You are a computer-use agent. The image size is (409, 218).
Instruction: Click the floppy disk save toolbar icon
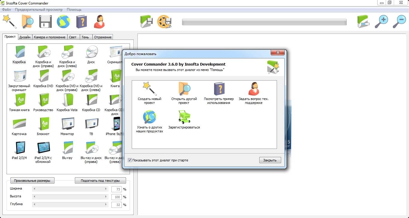(x=46, y=22)
